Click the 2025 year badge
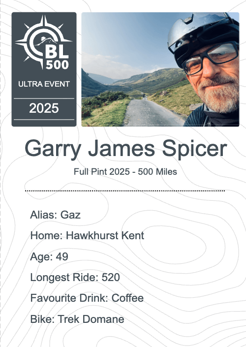 (x=44, y=108)
